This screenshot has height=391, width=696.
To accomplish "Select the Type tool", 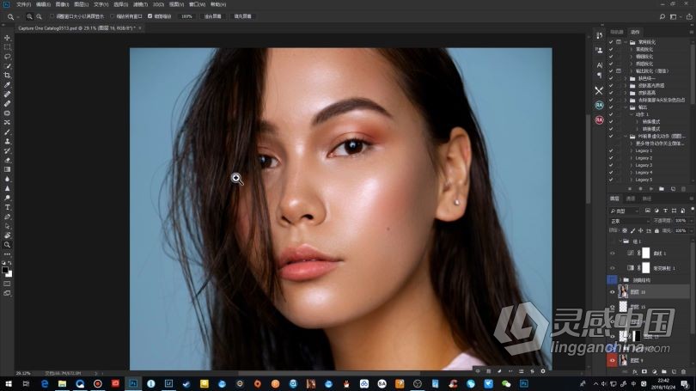I will click(8, 207).
